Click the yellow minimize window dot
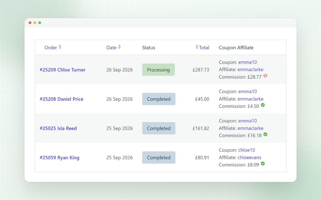 (x=35, y=23)
